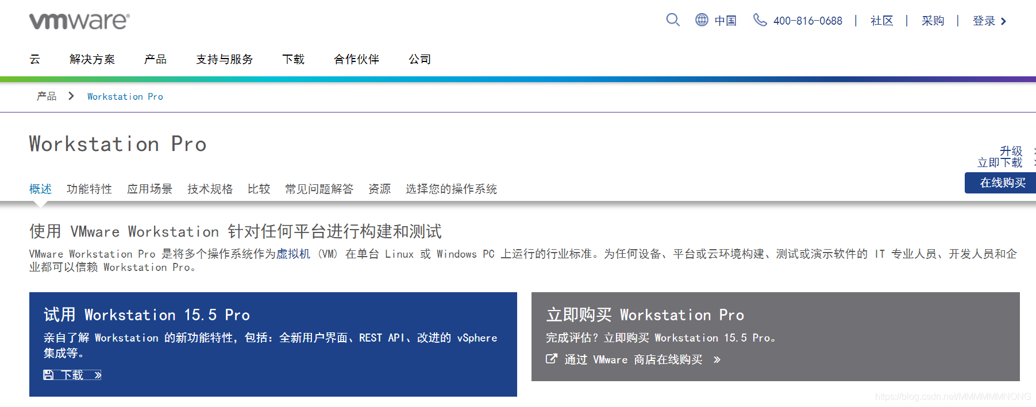Click the 使用 VMware Workstation 针对任何平台 heading
The image size is (1036, 407).
coord(236,231)
